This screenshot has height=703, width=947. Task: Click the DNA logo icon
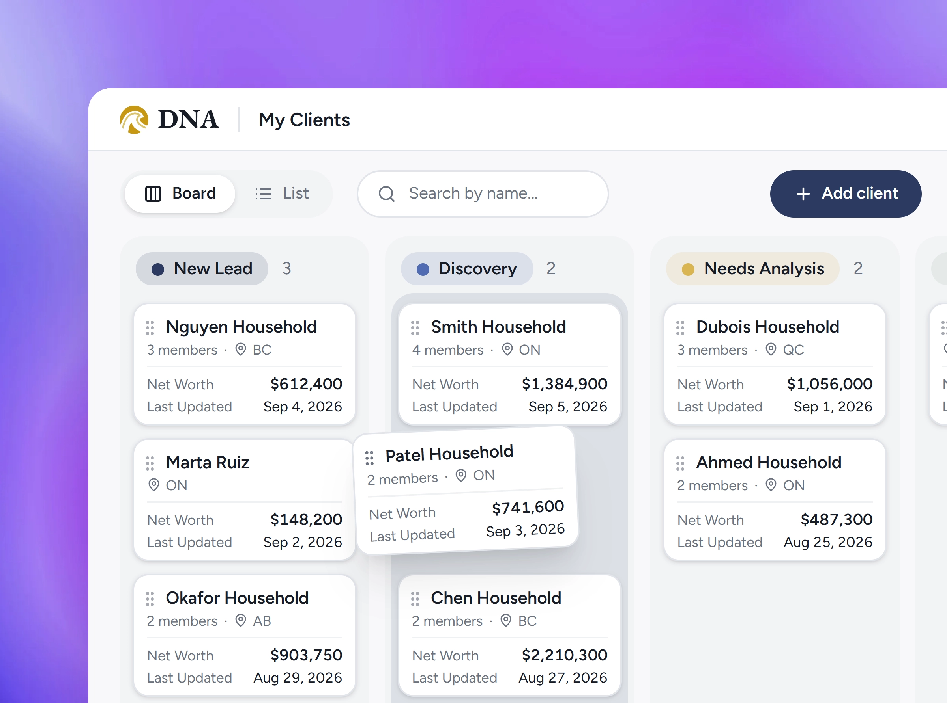pos(134,119)
